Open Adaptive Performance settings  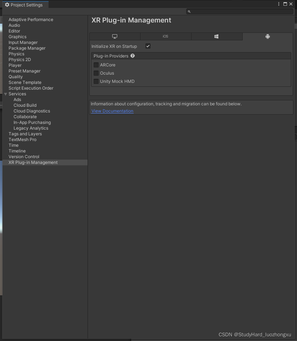tap(31, 20)
